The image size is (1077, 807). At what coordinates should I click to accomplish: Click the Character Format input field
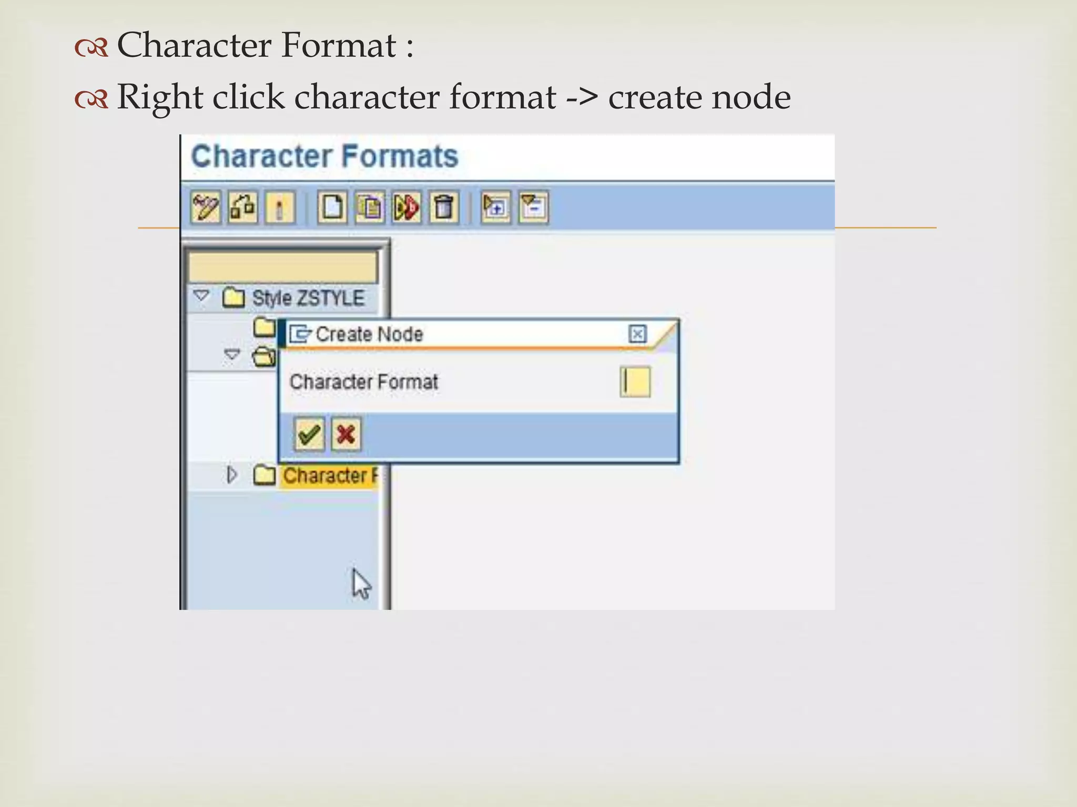pos(635,382)
